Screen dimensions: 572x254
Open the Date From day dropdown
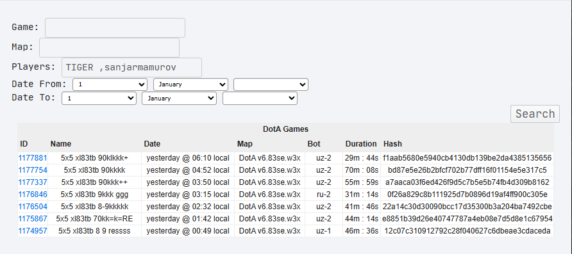click(x=110, y=84)
